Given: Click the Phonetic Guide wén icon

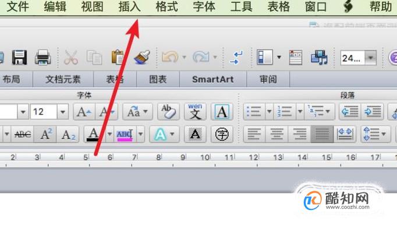Looking at the screenshot, I should click(195, 112).
